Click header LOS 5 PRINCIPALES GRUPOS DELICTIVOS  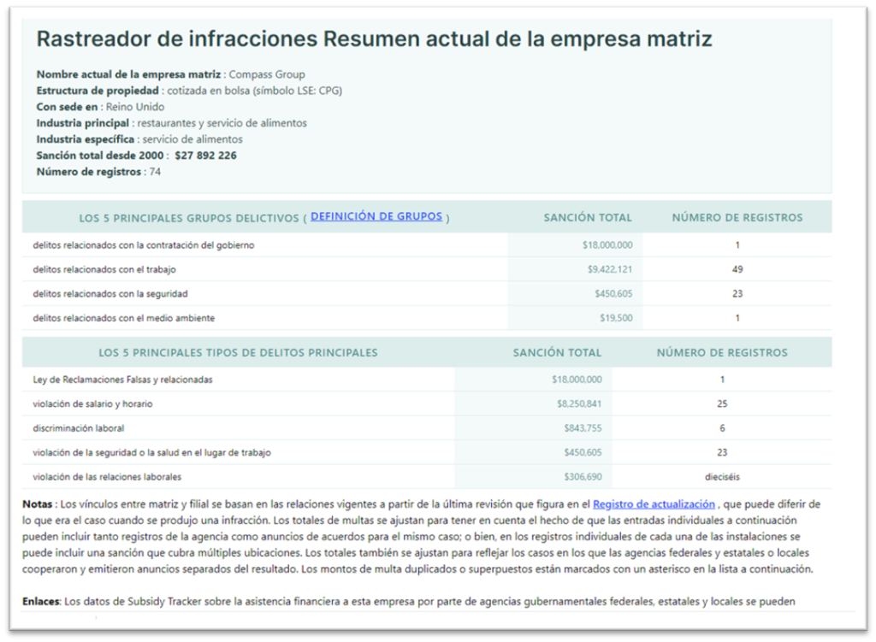pyautogui.click(x=189, y=218)
